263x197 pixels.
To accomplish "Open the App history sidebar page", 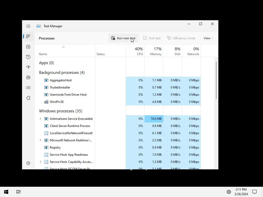I will click(28, 57).
